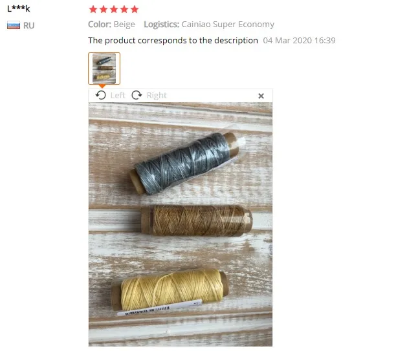This screenshot has width=396, height=351.
Task: Click the rotate right arrow icon
Action: 137,95
